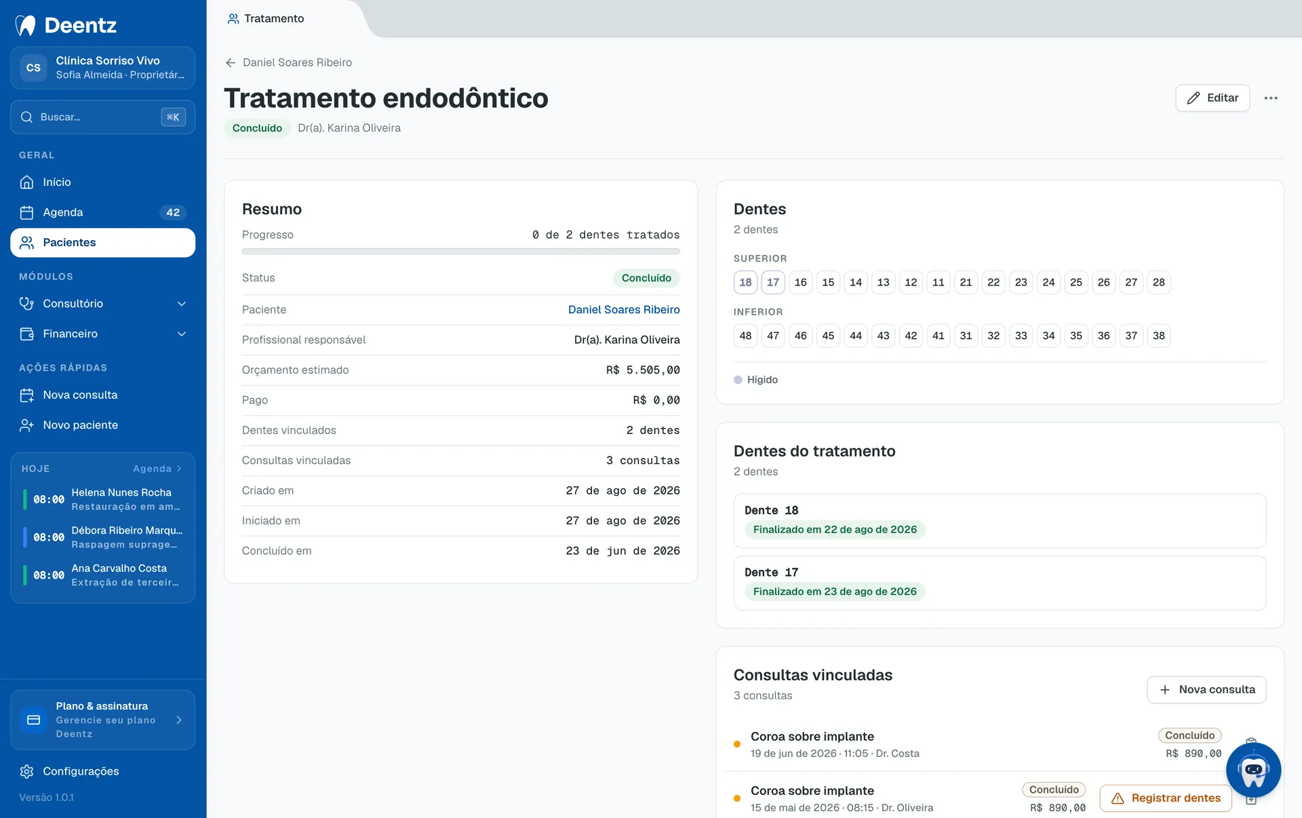Click Nova consulta button in Consultas vinculadas
Screen dimensions: 1302x818
[1206, 690]
